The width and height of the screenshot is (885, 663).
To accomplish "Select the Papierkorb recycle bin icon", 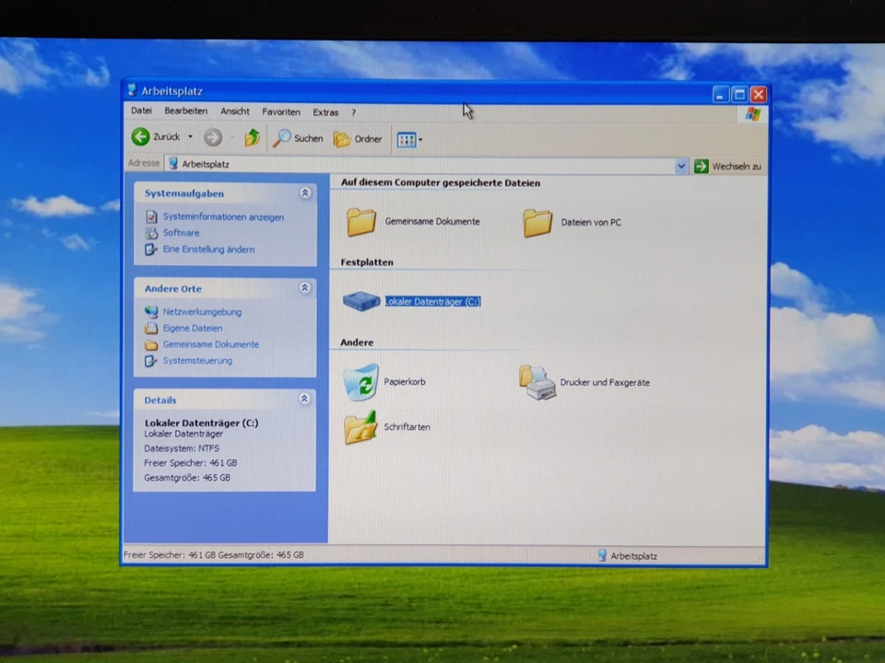I will click(361, 381).
